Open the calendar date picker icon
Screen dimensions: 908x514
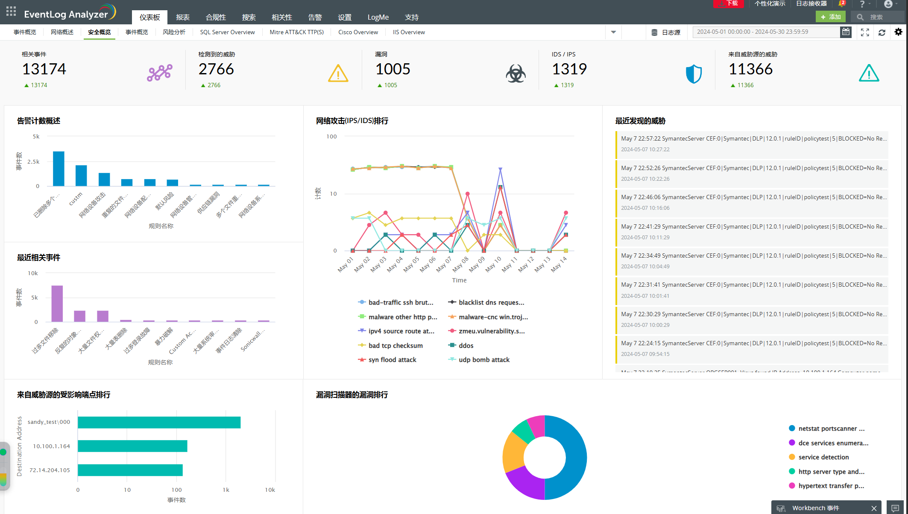pyautogui.click(x=846, y=32)
